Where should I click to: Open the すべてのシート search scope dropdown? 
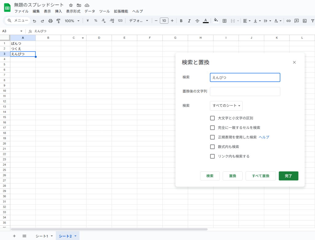tap(226, 106)
